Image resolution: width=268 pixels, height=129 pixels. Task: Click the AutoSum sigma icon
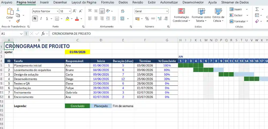[257, 9]
